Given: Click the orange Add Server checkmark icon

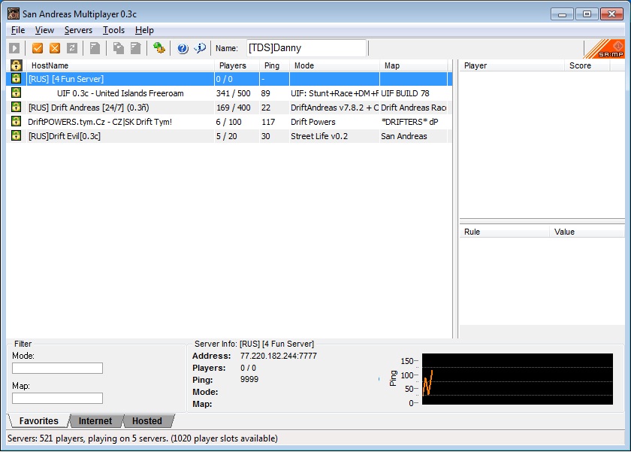Looking at the screenshot, I should (38, 48).
